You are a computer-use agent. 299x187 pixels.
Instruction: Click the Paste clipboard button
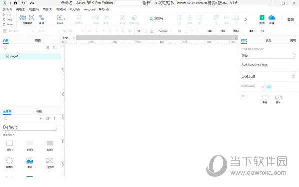coord(8,24)
